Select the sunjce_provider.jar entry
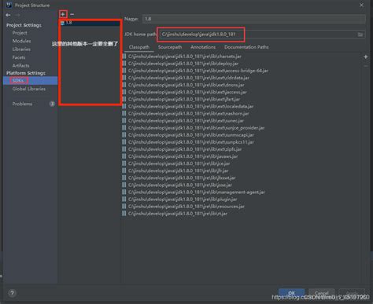373x304 pixels. [x=194, y=128]
